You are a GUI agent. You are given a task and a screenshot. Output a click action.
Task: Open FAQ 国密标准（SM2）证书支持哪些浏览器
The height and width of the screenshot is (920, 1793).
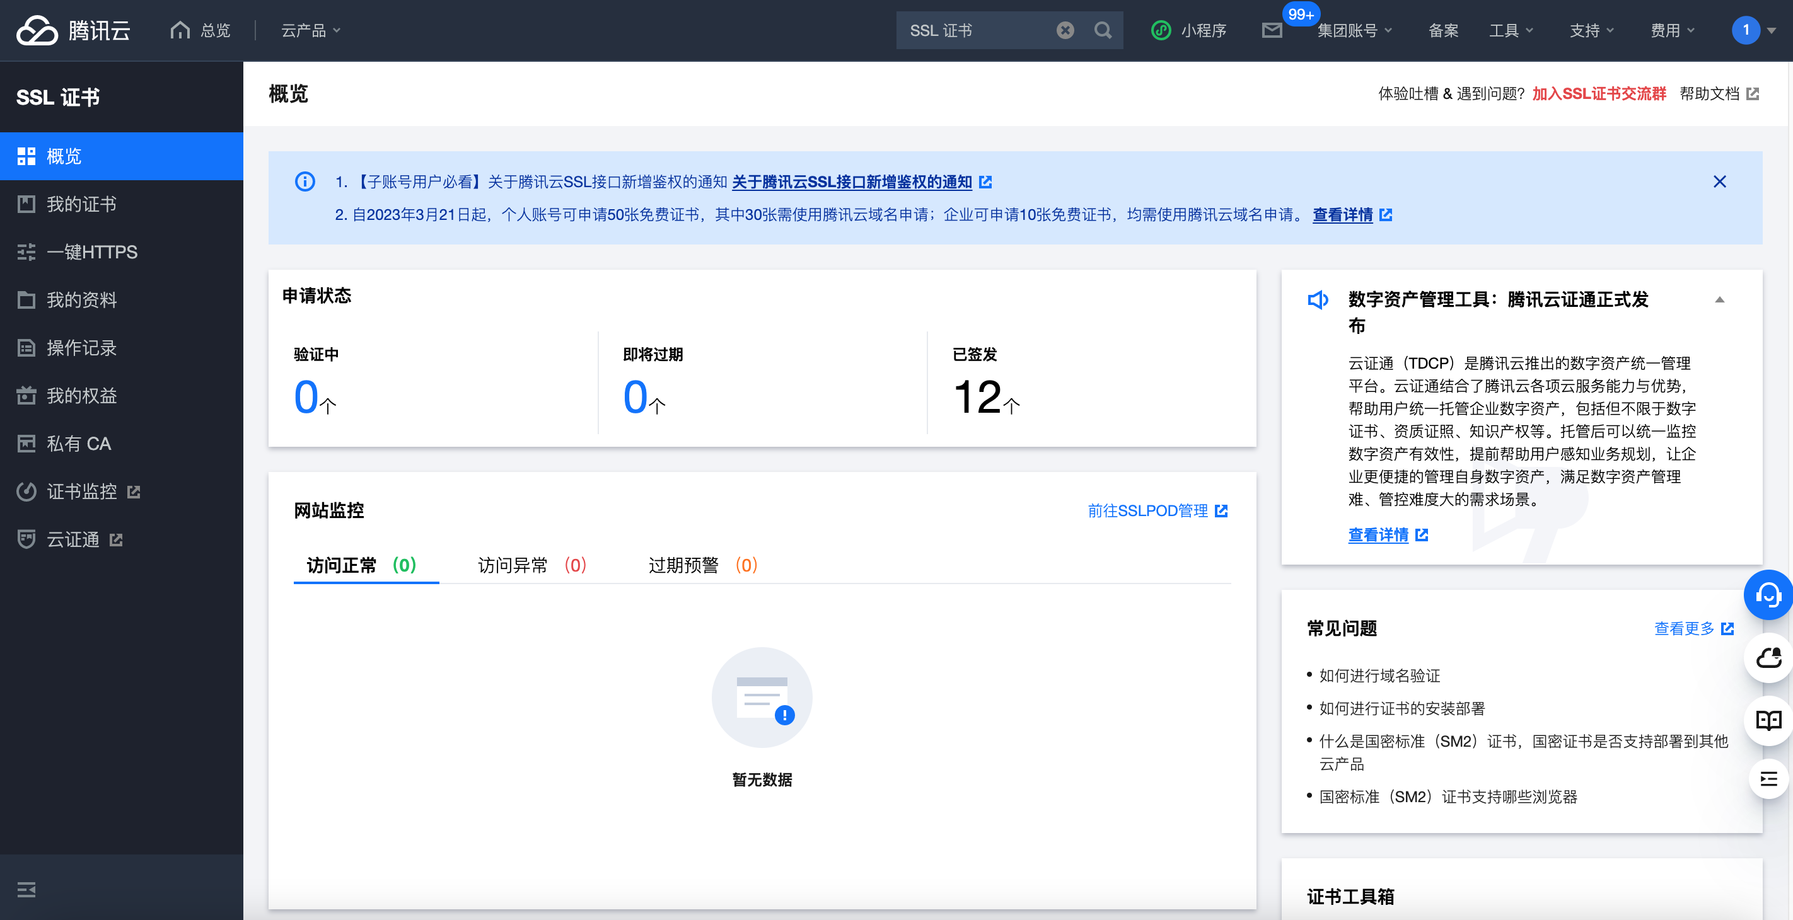pos(1448,797)
